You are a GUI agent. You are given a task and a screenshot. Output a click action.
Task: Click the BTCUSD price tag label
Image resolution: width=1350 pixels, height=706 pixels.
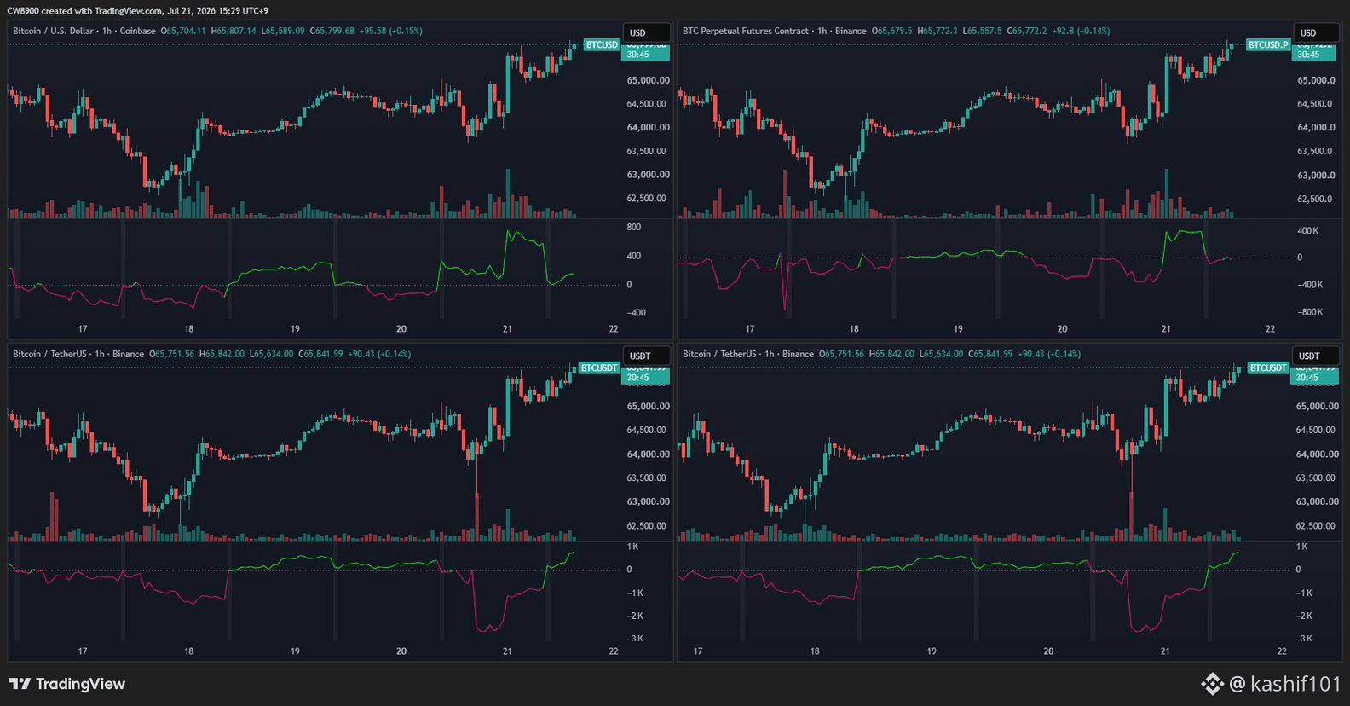[602, 44]
